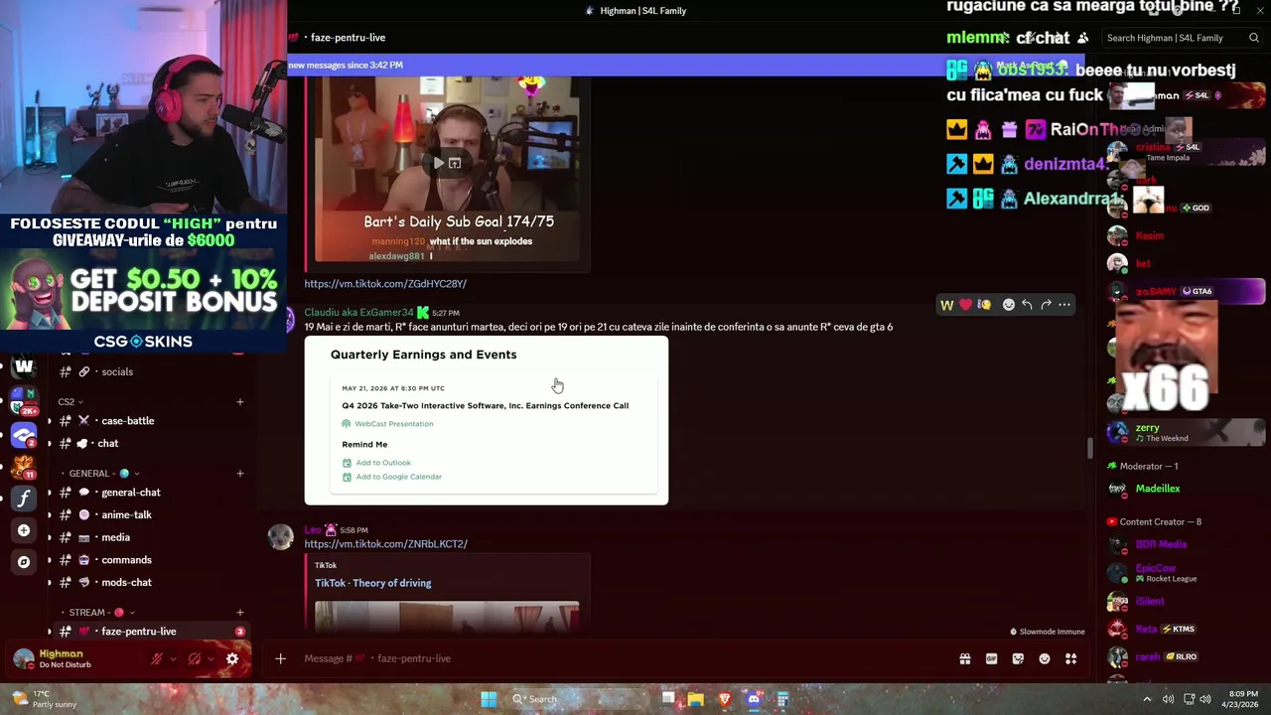The width and height of the screenshot is (1271, 715).
Task: Add W reaction to message
Action: click(x=947, y=305)
